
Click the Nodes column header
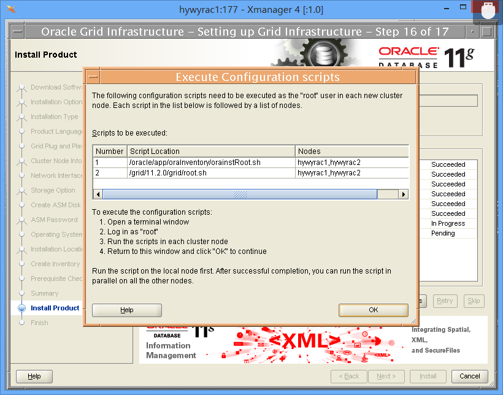pos(352,151)
